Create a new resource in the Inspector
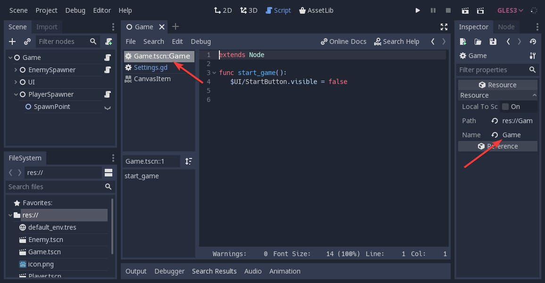This screenshot has height=283, width=545. [x=462, y=42]
